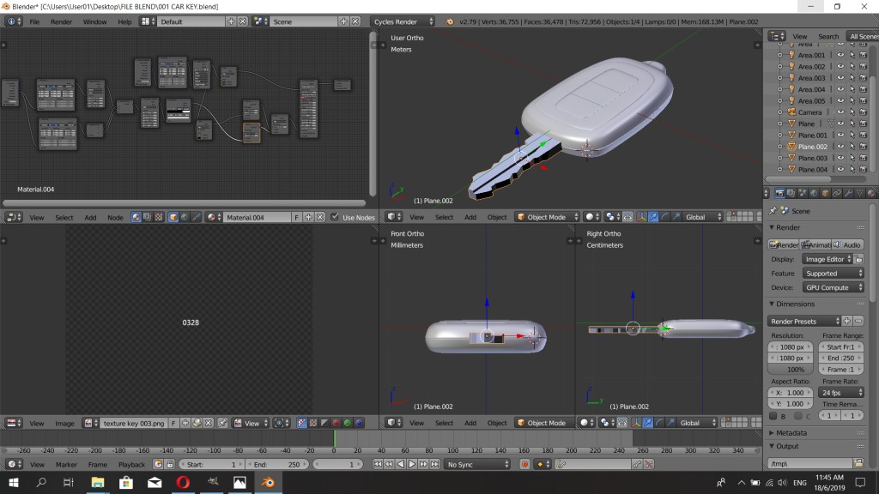Disable selectability of Area.002 in the Outliner
879x494 pixels.
tap(852, 66)
